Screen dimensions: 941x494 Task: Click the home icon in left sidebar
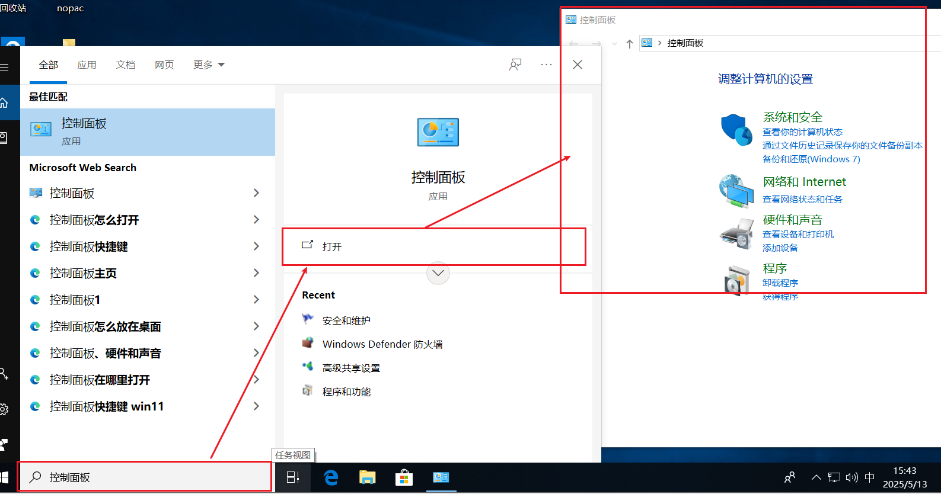[4, 103]
